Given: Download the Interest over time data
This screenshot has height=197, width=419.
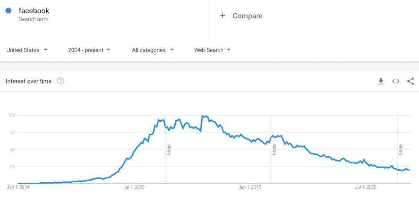Looking at the screenshot, I should coord(381,81).
